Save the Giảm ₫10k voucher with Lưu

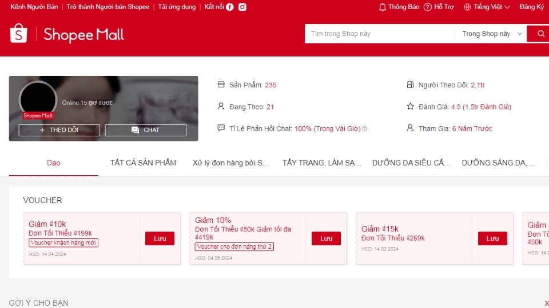[160, 238]
